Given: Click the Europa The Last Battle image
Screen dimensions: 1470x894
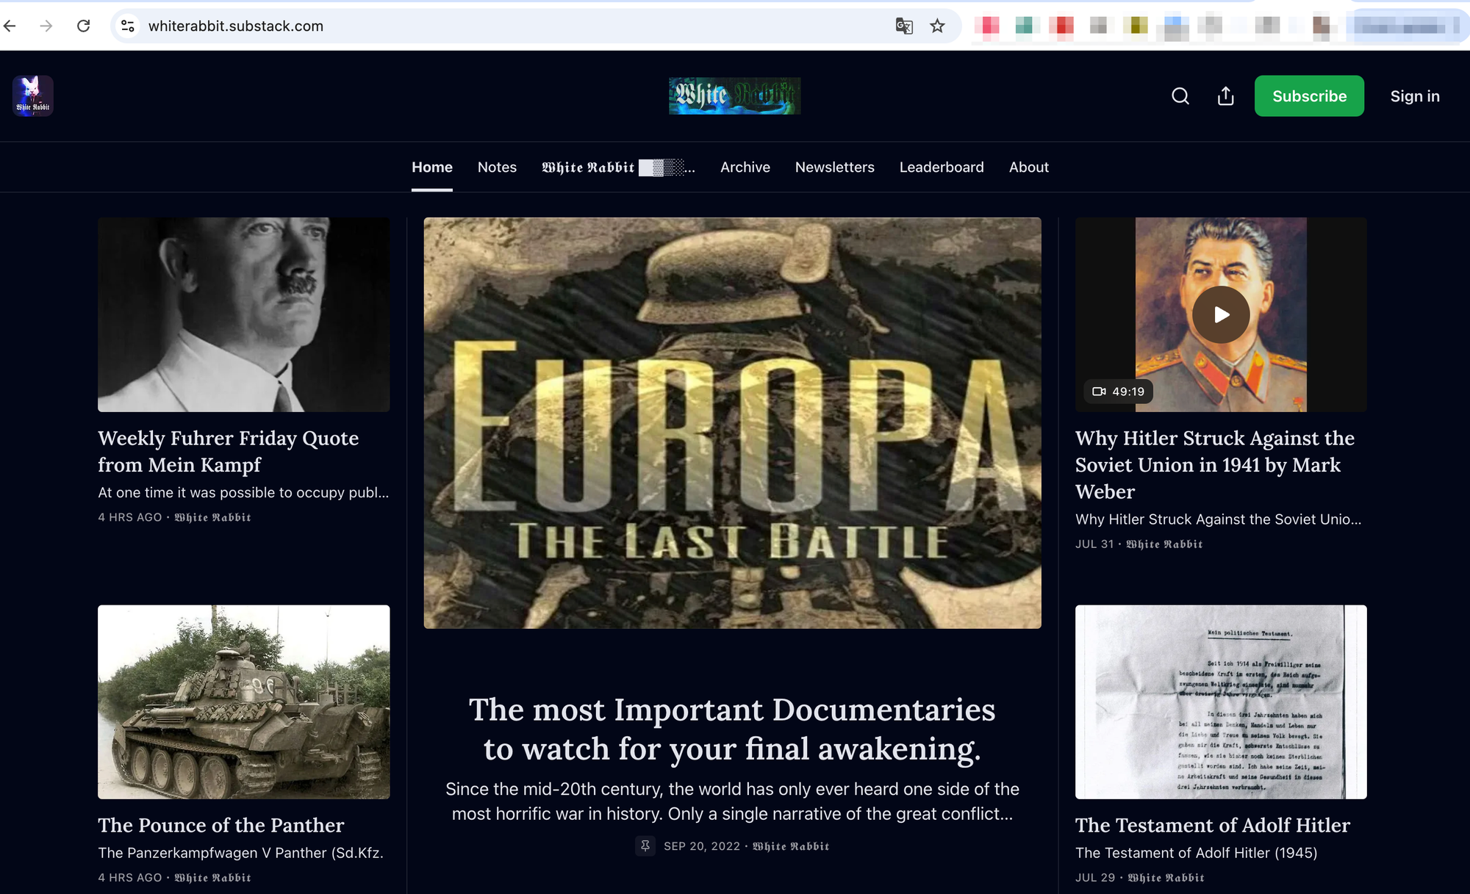Looking at the screenshot, I should 732,422.
